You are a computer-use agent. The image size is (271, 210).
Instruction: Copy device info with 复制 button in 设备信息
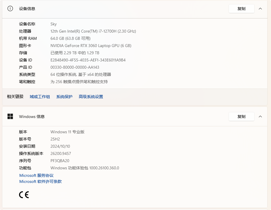241,9
